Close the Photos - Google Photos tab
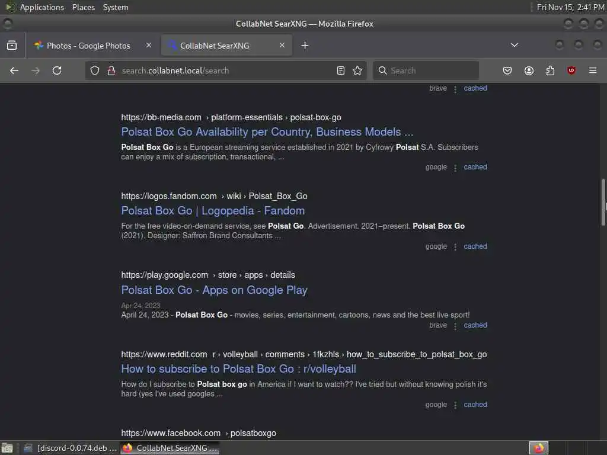The width and height of the screenshot is (607, 455). (149, 45)
